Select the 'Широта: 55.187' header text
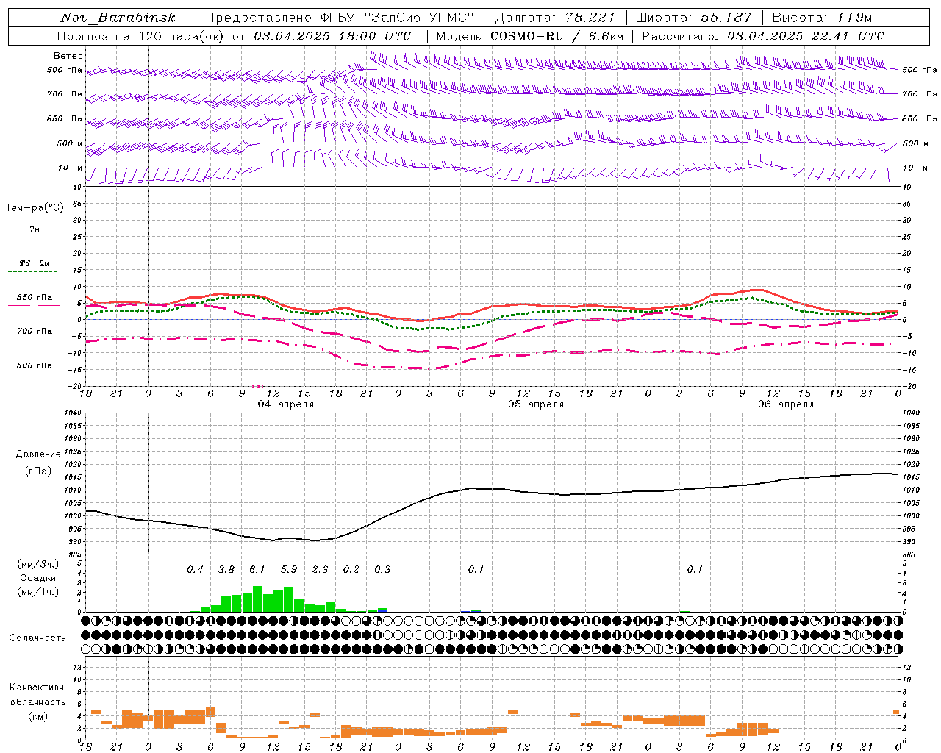The image size is (941, 753). [693, 18]
